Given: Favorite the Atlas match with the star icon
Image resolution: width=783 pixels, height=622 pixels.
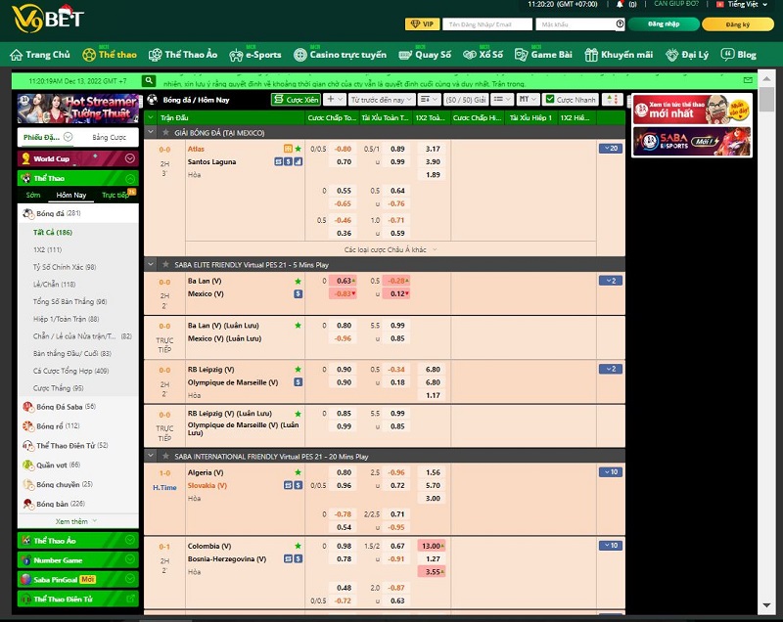Looking at the screenshot, I should [298, 149].
